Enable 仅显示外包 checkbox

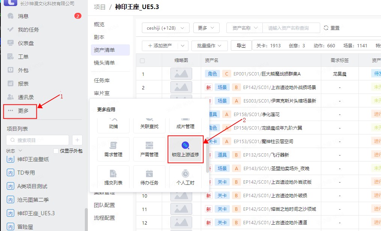(x=56, y=151)
